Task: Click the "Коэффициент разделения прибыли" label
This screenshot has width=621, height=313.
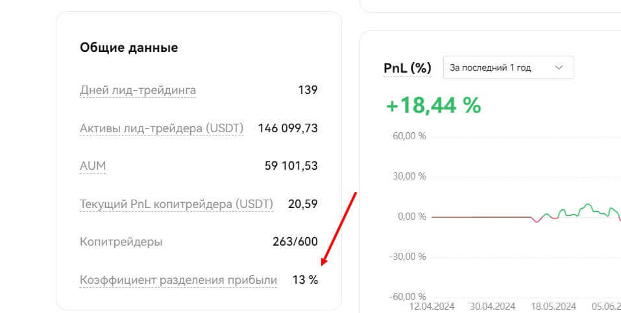Action: tap(178, 280)
